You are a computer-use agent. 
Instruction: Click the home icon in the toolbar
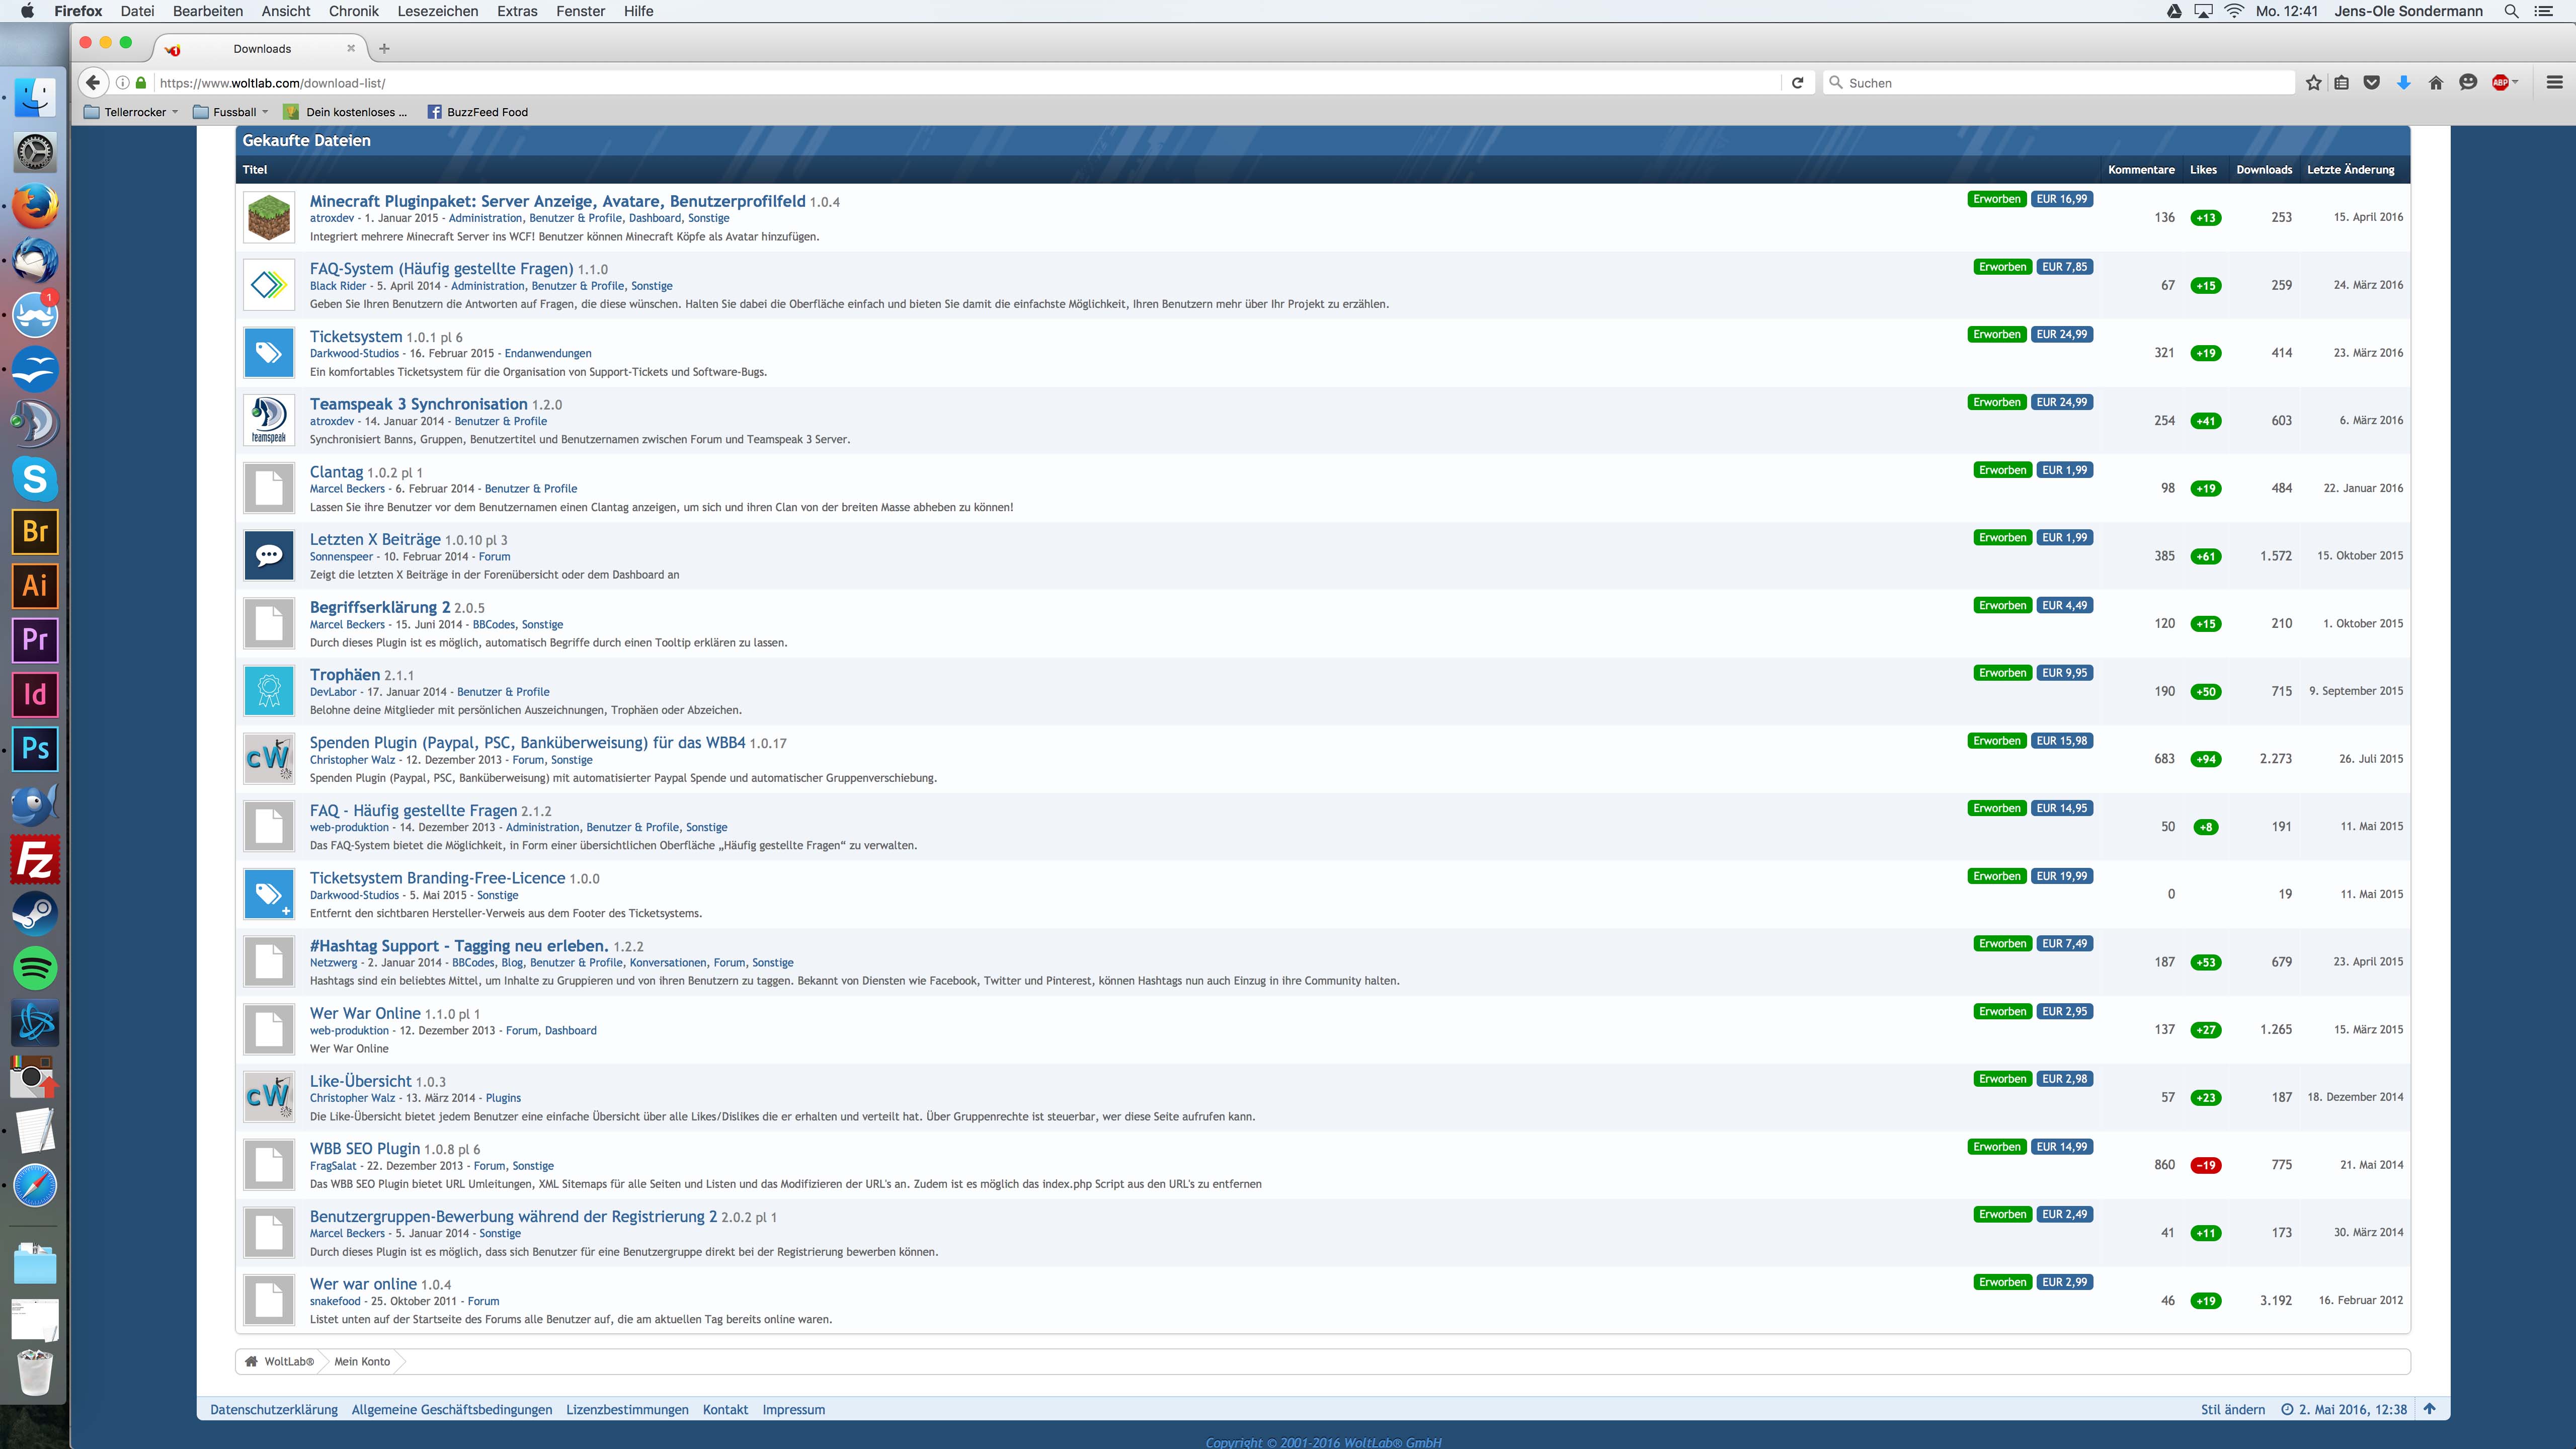[2436, 83]
